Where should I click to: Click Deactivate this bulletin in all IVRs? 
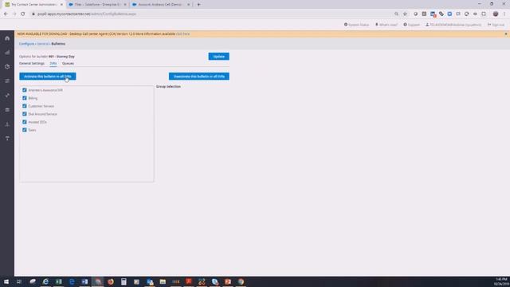(x=198, y=77)
